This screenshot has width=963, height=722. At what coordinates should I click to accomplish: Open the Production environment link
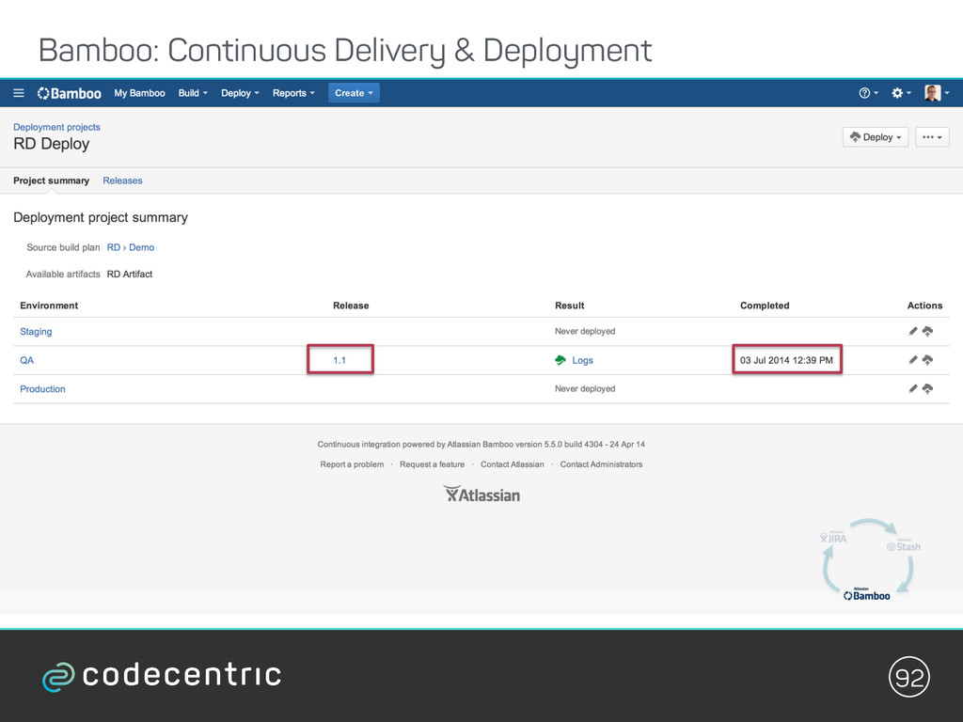pos(42,389)
